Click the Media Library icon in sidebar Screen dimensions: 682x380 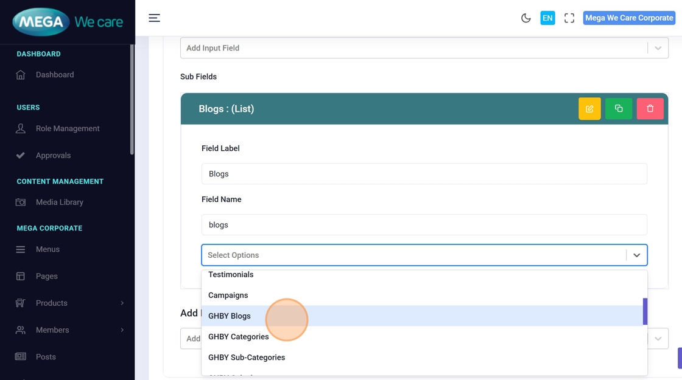point(21,202)
